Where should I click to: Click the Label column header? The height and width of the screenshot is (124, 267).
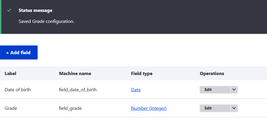pos(10,73)
